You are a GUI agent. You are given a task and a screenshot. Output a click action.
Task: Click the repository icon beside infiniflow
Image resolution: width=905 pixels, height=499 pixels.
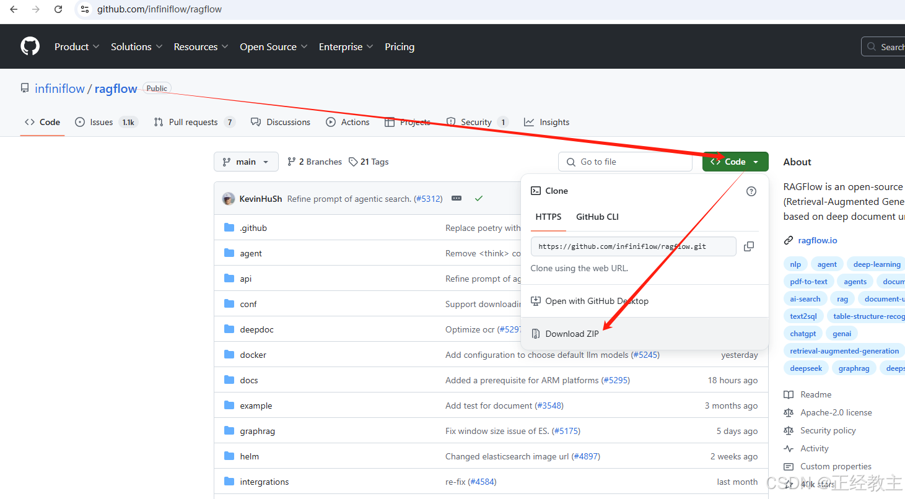tap(25, 89)
